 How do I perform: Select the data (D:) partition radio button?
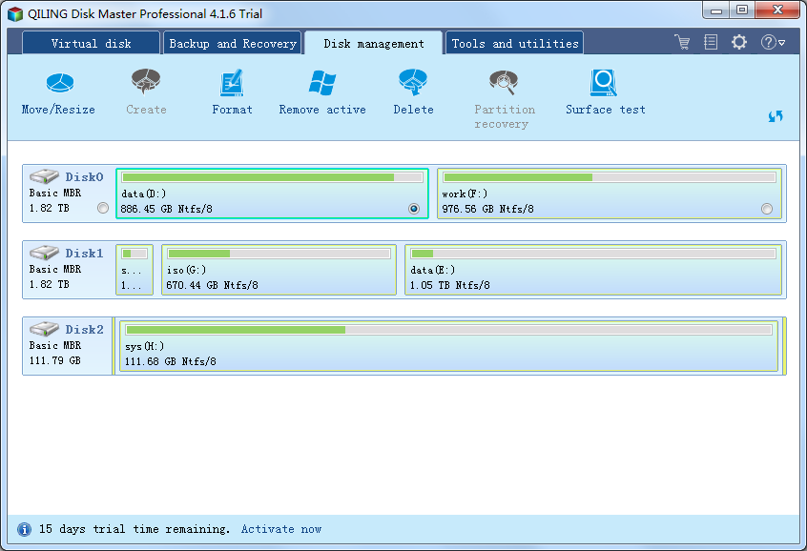click(414, 209)
